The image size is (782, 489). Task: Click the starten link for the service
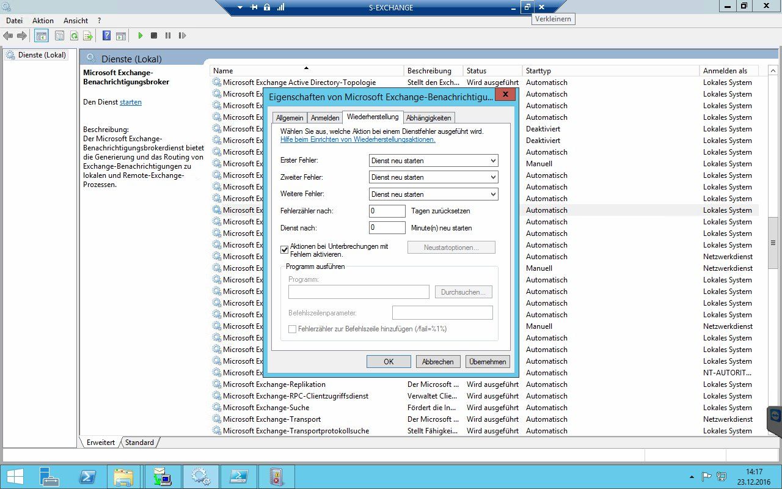(131, 102)
